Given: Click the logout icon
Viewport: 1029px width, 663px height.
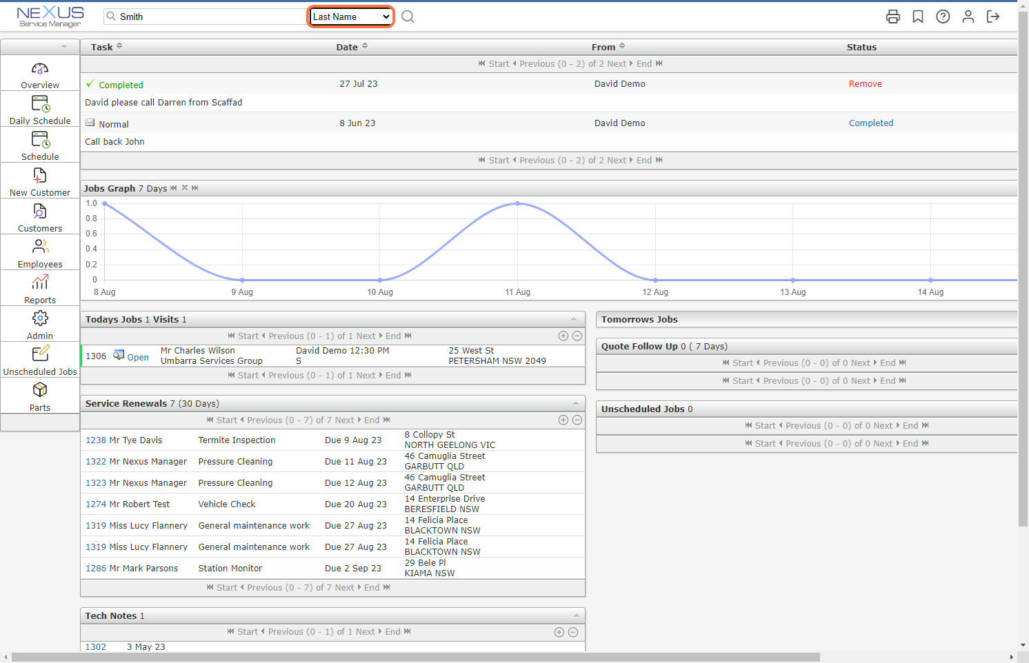Looking at the screenshot, I should click(993, 17).
